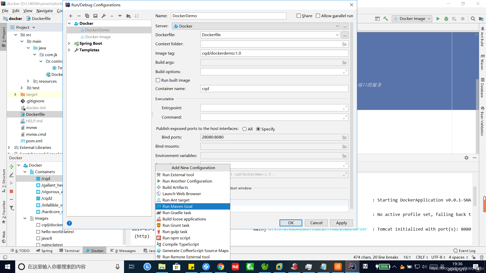Click the add configuration plus icon
The width and height of the screenshot is (486, 273).
71,16
